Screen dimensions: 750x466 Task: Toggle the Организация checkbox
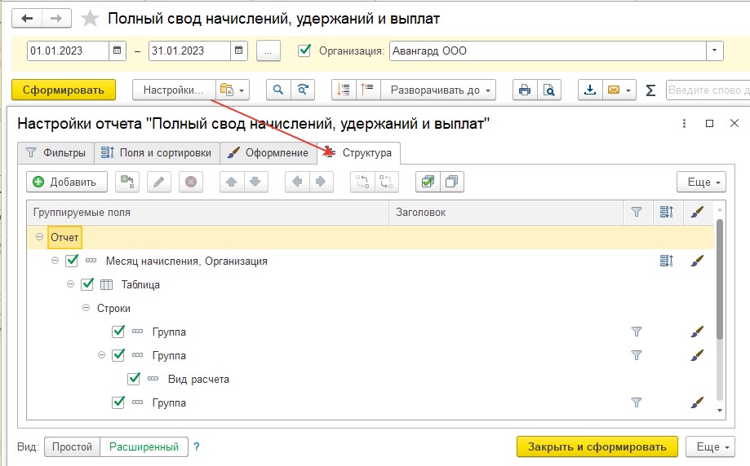(304, 51)
